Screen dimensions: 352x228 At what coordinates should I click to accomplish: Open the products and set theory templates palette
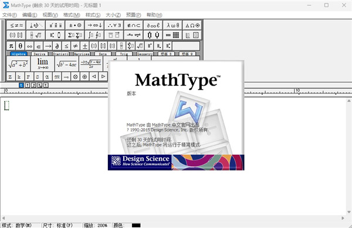(x=153, y=35)
